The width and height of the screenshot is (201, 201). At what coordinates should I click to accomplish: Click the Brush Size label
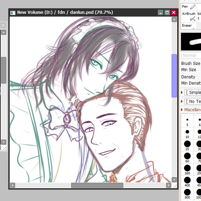click(191, 64)
